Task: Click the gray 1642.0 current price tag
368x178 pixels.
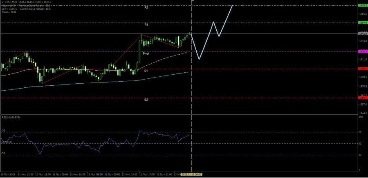Action: tap(363, 34)
